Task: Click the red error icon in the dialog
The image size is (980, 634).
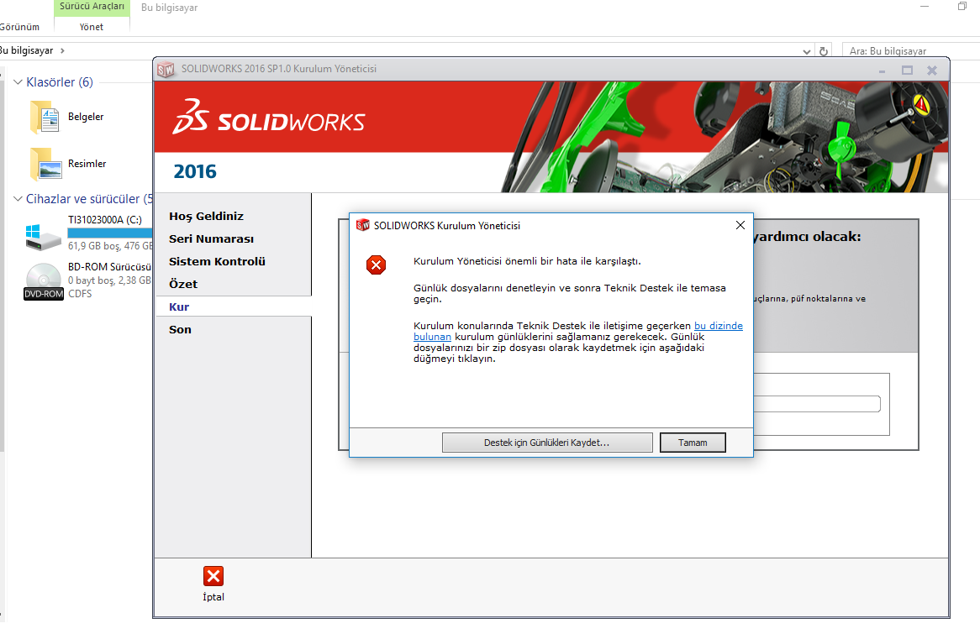Action: 377,265
